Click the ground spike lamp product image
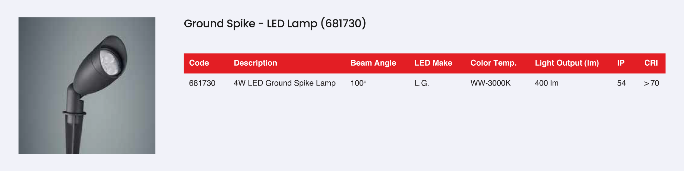 87,85
